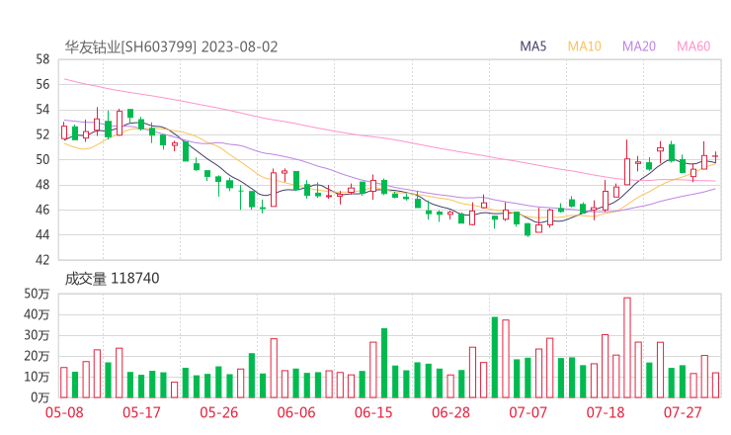Click the 07-07 date label

pyautogui.click(x=528, y=412)
